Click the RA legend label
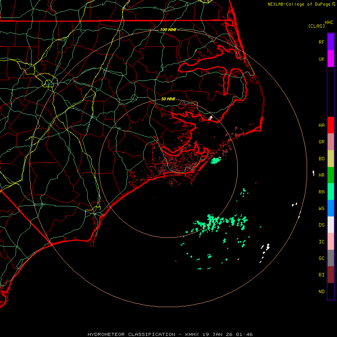This screenshot has height=337, width=337. pyautogui.click(x=321, y=192)
